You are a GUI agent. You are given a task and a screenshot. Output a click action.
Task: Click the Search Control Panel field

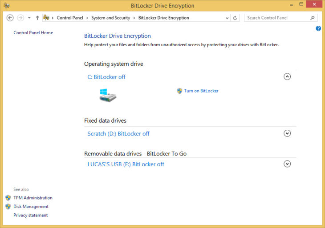click(280, 18)
